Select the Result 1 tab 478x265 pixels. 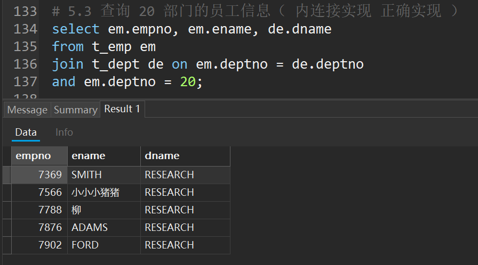[x=122, y=109]
